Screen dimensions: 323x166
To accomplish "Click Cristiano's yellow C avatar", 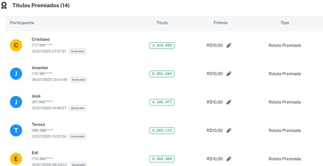I will point(16,45).
